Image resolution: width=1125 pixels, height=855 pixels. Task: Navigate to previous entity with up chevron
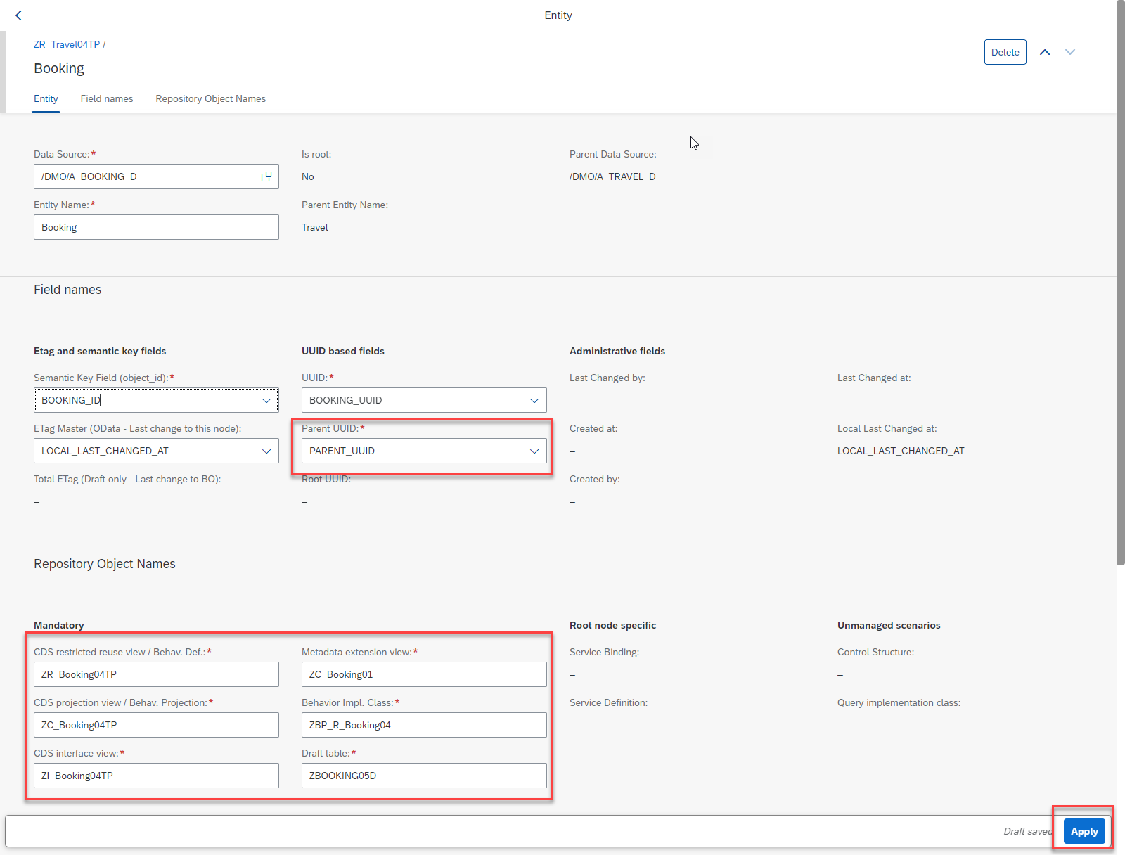1045,52
